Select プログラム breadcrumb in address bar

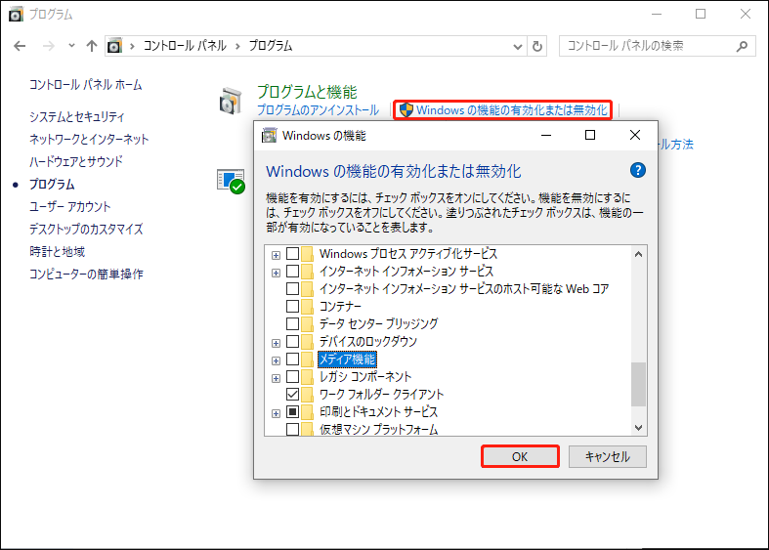coord(271,46)
